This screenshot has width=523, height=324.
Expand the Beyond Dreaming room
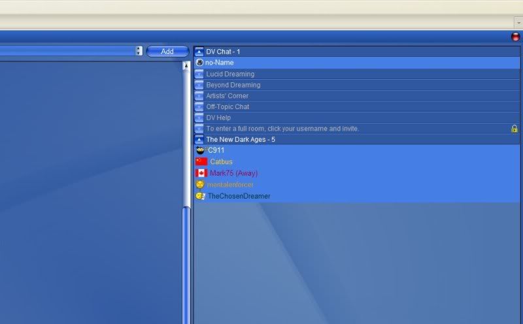199,85
